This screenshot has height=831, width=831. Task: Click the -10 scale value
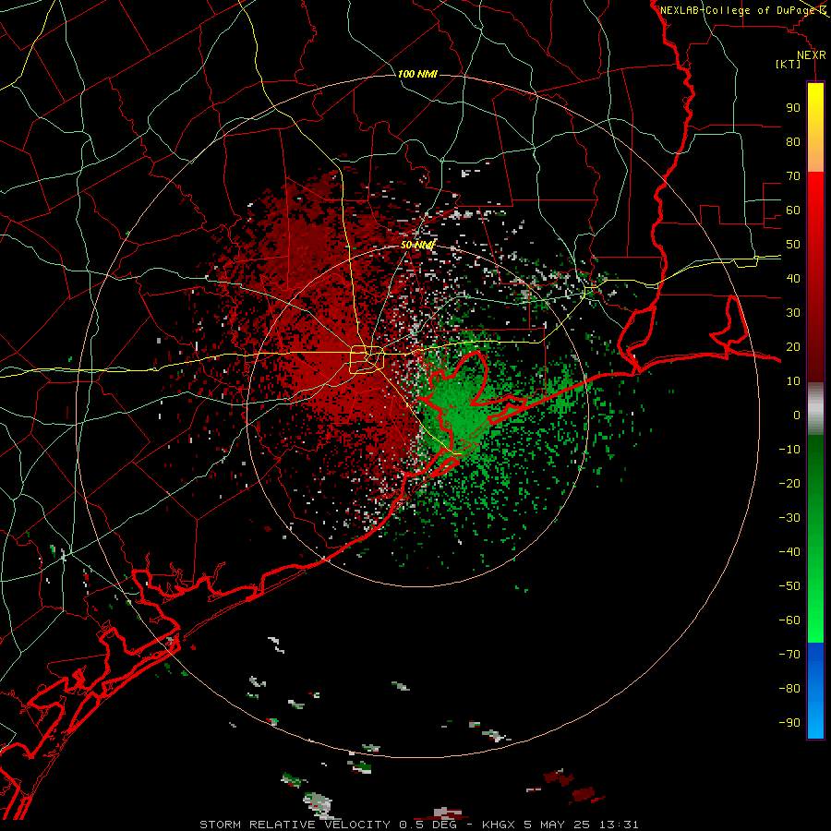coord(789,450)
